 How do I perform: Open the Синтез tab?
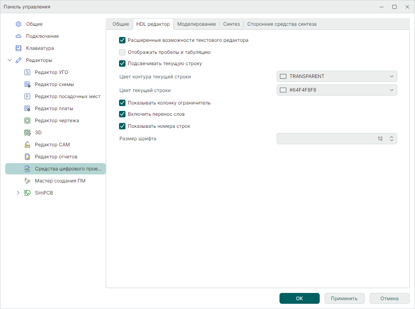[231, 24]
